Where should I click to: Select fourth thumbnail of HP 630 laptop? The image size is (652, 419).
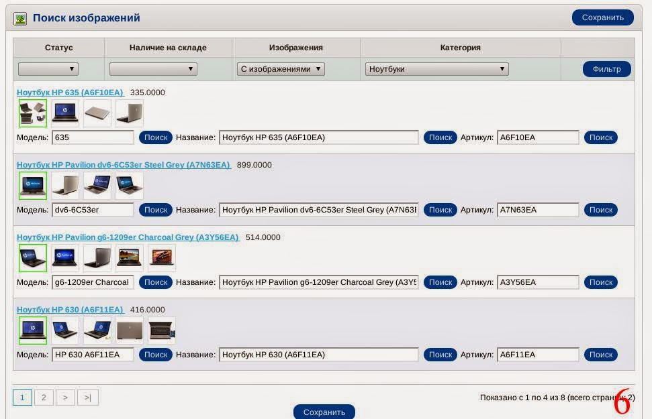tap(130, 330)
